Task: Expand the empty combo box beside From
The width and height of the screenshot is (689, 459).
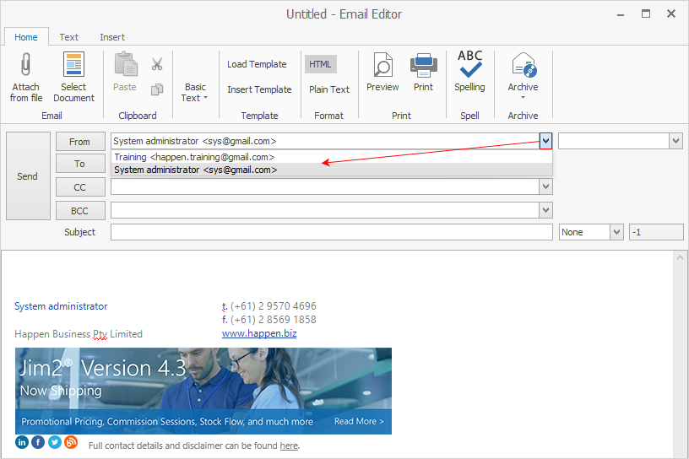Action: tap(675, 141)
